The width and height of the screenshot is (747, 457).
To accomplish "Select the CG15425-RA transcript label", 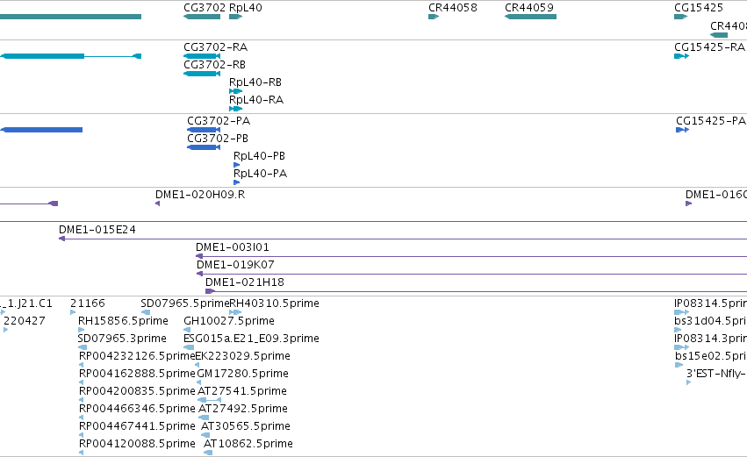I will [709, 47].
